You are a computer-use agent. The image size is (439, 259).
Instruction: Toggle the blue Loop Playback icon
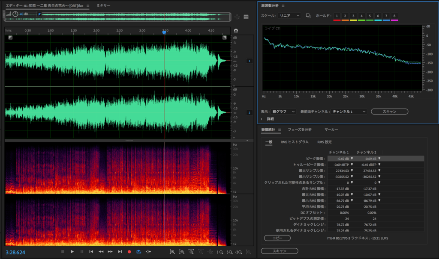click(x=139, y=252)
